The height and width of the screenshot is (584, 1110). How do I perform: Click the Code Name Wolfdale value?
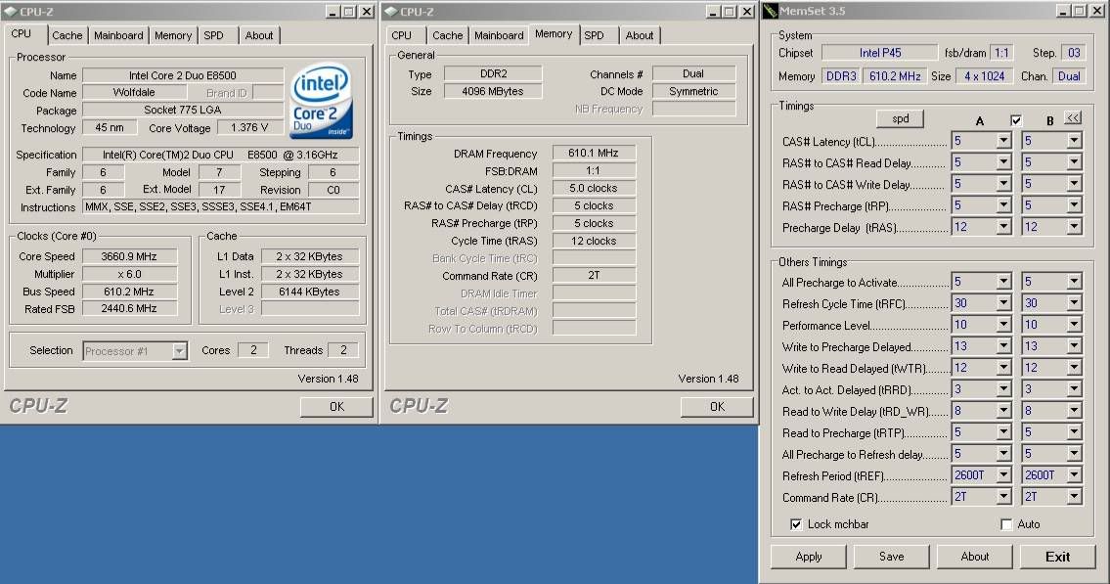click(x=134, y=92)
